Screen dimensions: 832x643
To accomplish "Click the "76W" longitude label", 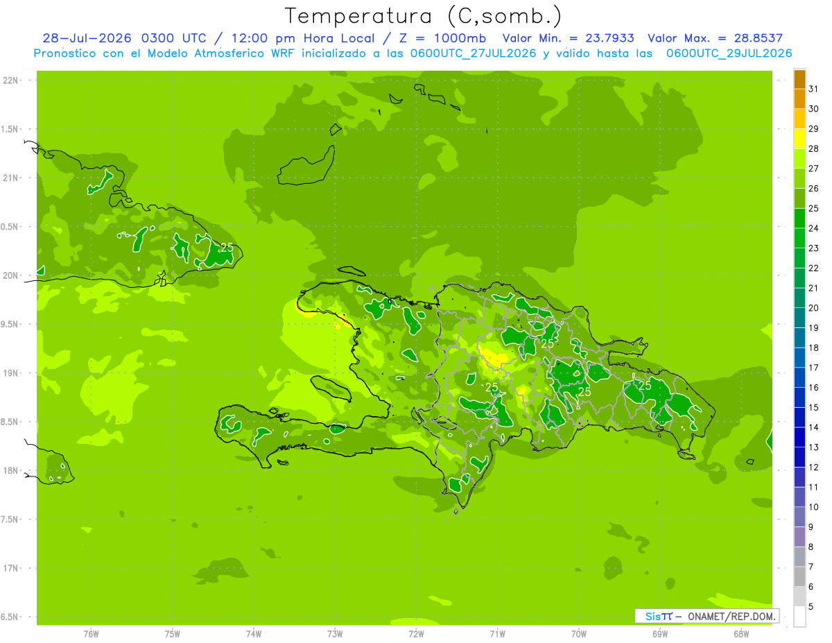I will tap(91, 634).
